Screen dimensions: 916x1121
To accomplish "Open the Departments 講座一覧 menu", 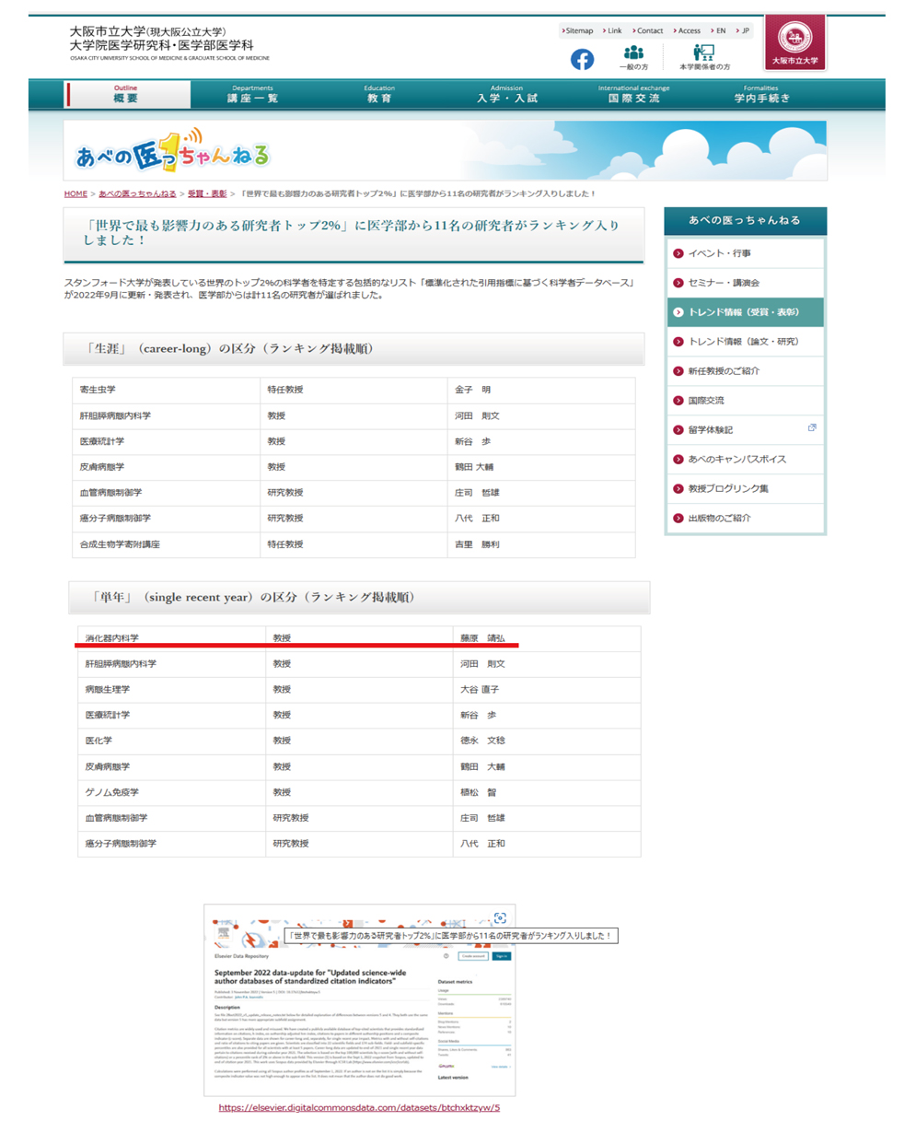I will click(252, 94).
